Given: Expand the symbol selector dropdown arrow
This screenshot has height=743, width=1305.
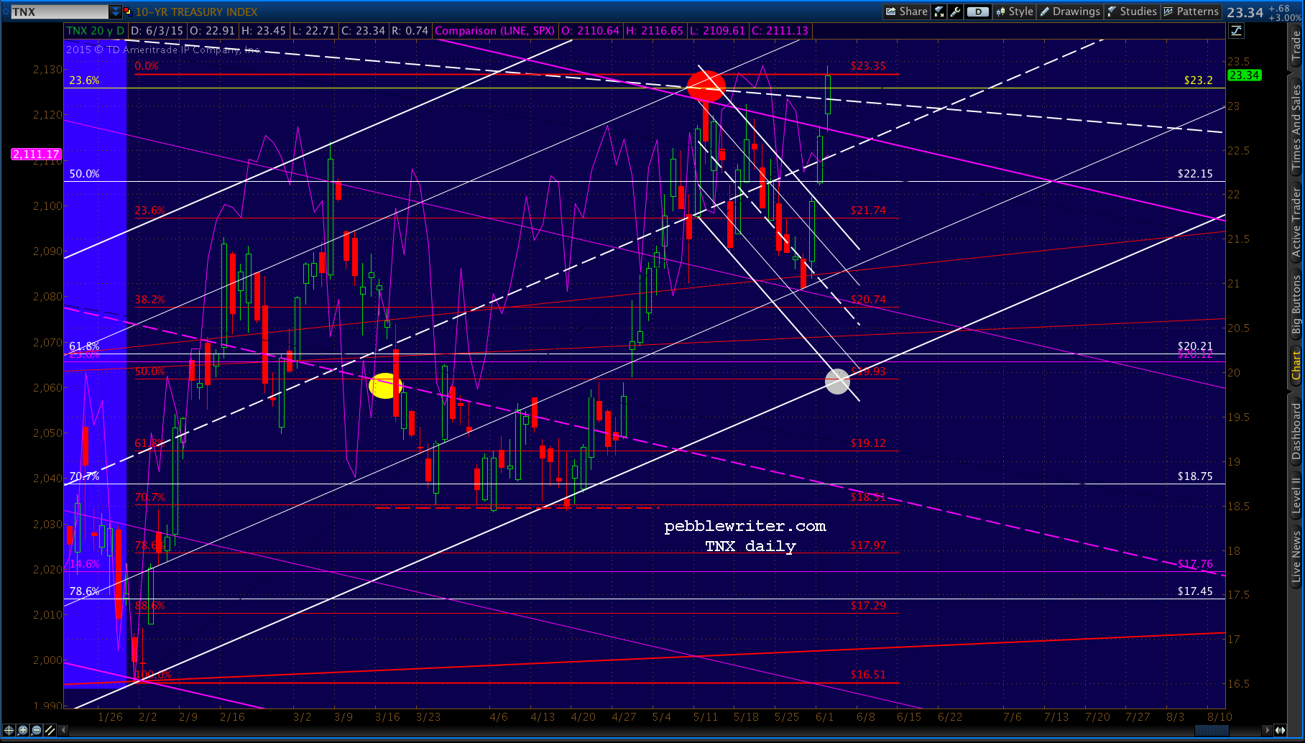Looking at the screenshot, I should point(115,11).
